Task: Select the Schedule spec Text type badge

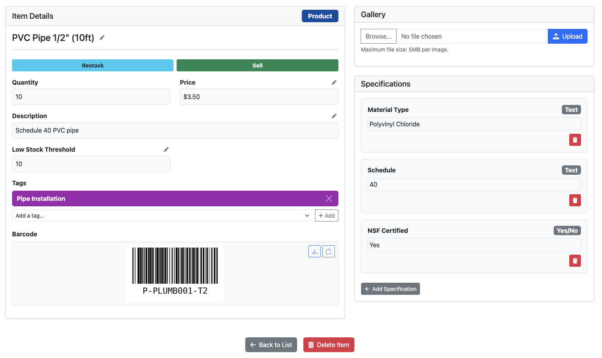Action: point(571,170)
